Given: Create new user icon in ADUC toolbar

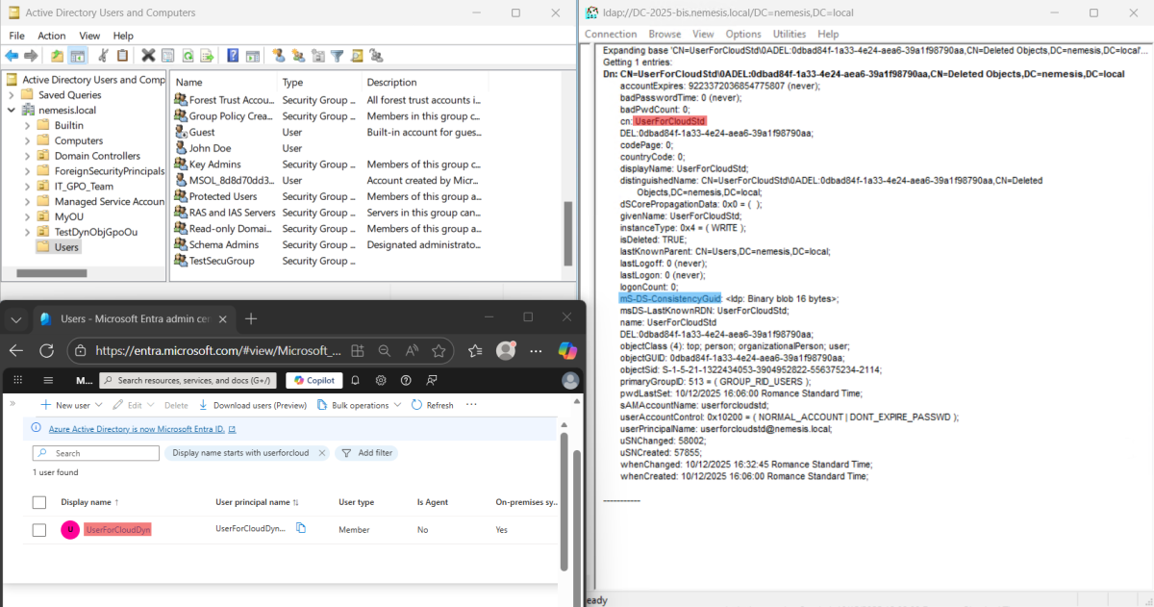Looking at the screenshot, I should click(x=279, y=56).
